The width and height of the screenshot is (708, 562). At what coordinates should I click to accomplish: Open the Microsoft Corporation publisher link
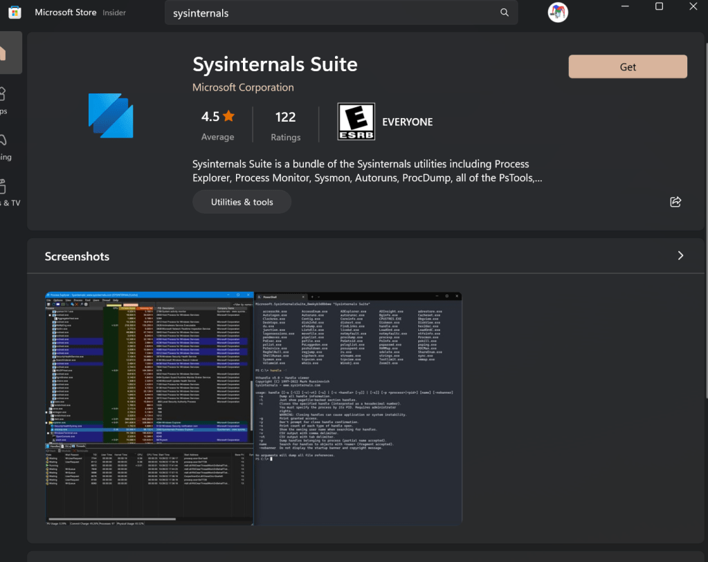click(243, 88)
